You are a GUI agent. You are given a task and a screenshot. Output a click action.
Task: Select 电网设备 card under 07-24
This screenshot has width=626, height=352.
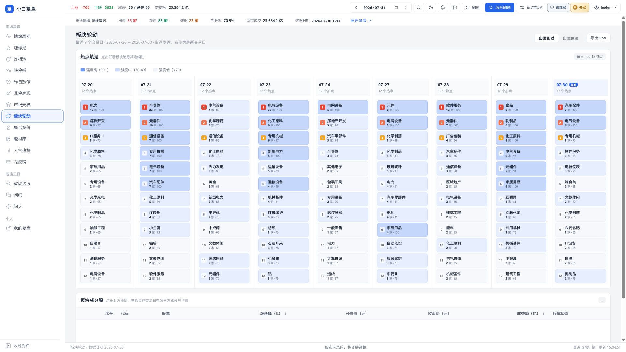point(343,107)
